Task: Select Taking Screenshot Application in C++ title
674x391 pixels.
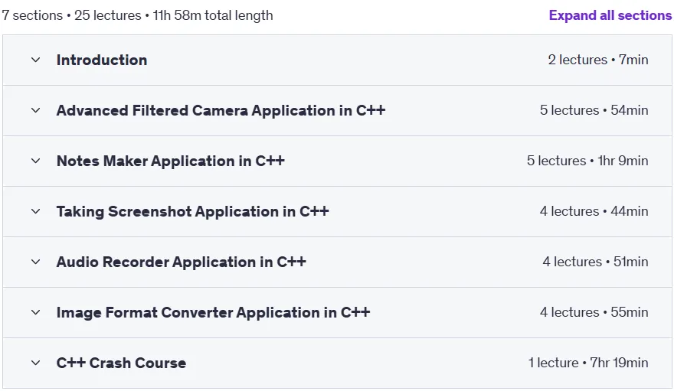Action: pyautogui.click(x=192, y=212)
